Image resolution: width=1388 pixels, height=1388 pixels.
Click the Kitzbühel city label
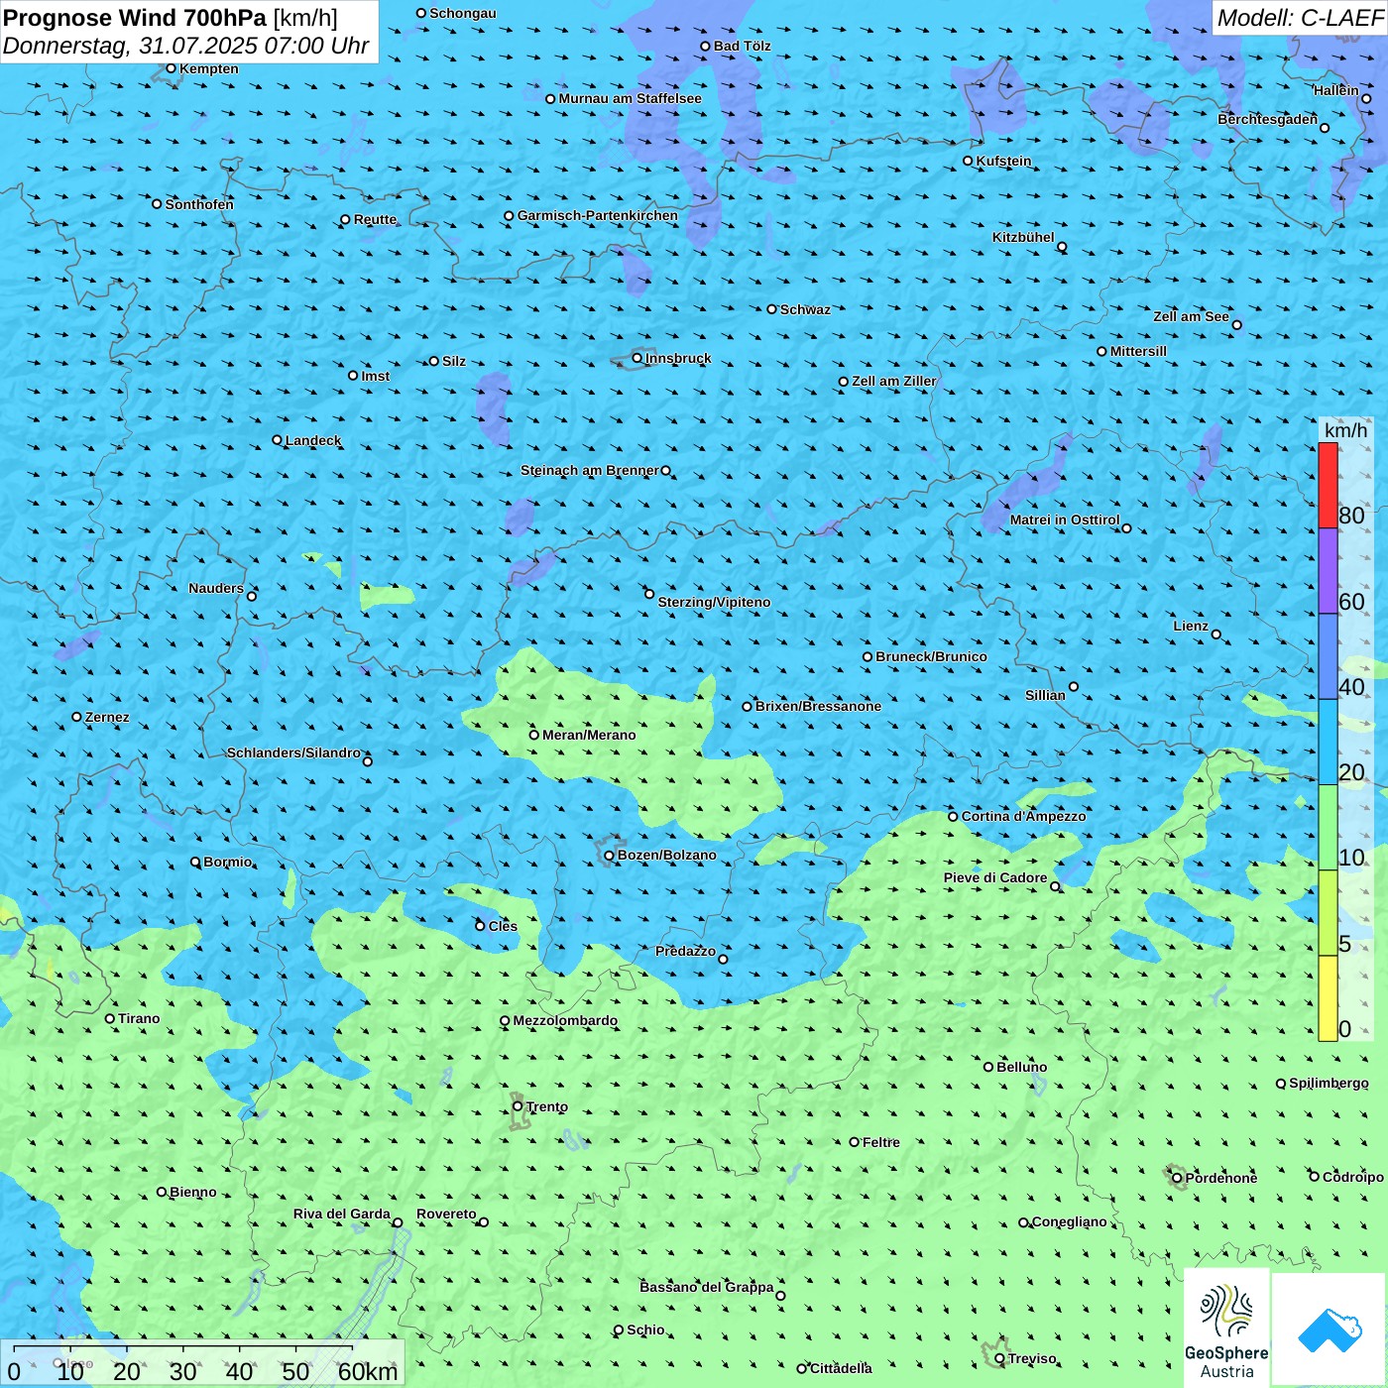[1023, 237]
